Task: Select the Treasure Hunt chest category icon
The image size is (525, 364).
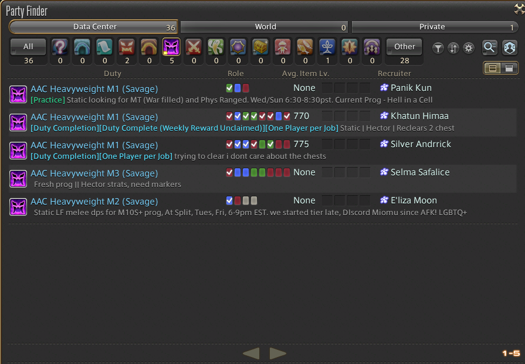Action: [x=260, y=47]
